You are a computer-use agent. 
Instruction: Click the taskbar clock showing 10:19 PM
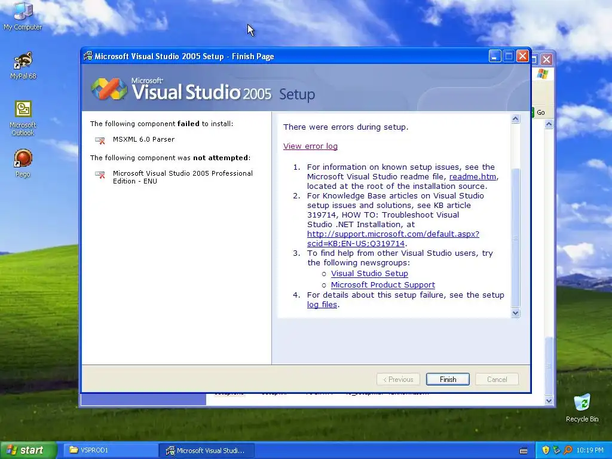pyautogui.click(x=590, y=451)
